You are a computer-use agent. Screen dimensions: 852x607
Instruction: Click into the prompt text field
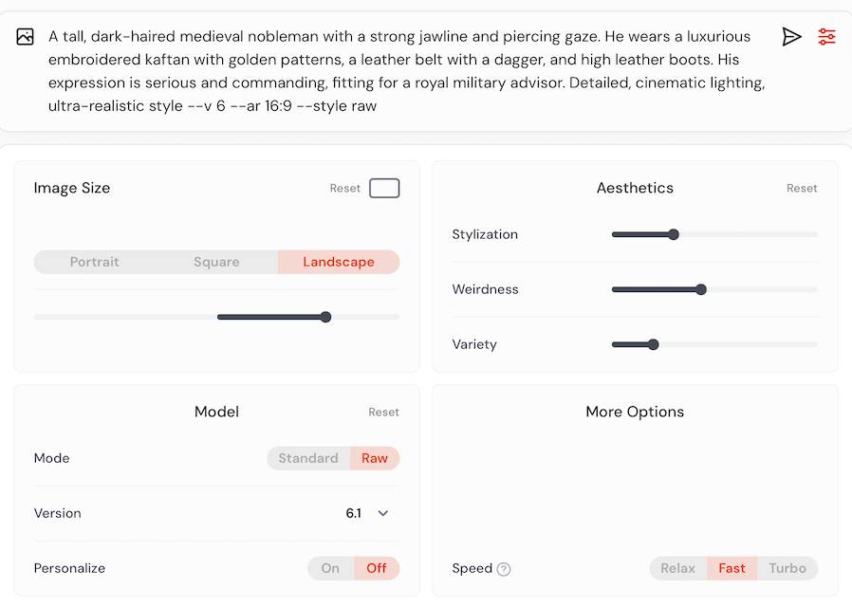pyautogui.click(x=398, y=71)
